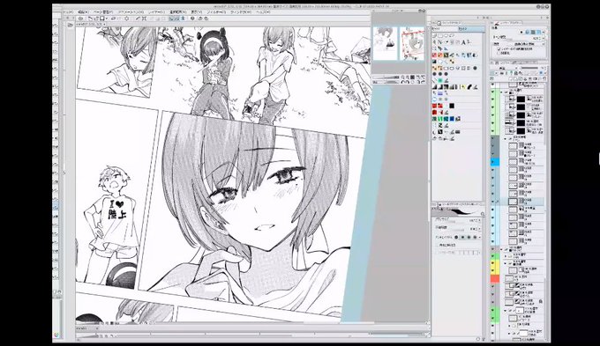Click the dark-red bucket icon in the sub tool palette
Image resolution: width=600 pixels, height=346 pixels.
point(434,113)
